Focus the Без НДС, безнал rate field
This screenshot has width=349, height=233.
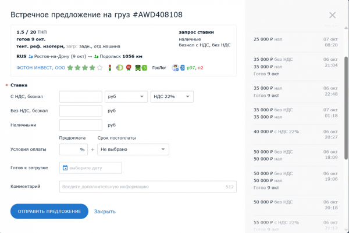pos(81,111)
